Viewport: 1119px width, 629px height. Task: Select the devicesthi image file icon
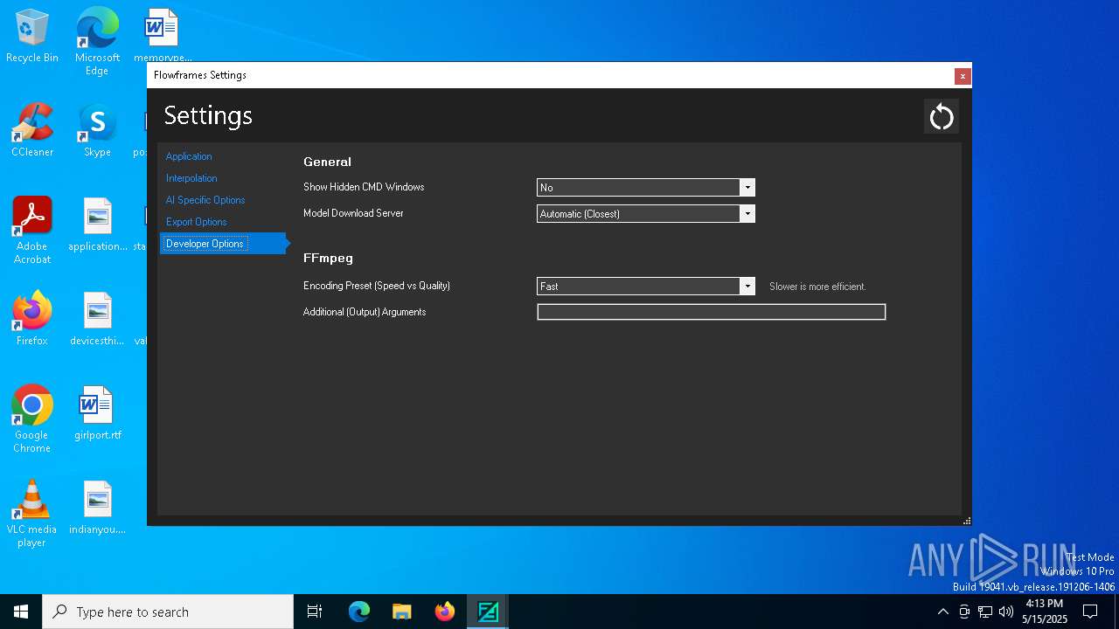tap(98, 319)
